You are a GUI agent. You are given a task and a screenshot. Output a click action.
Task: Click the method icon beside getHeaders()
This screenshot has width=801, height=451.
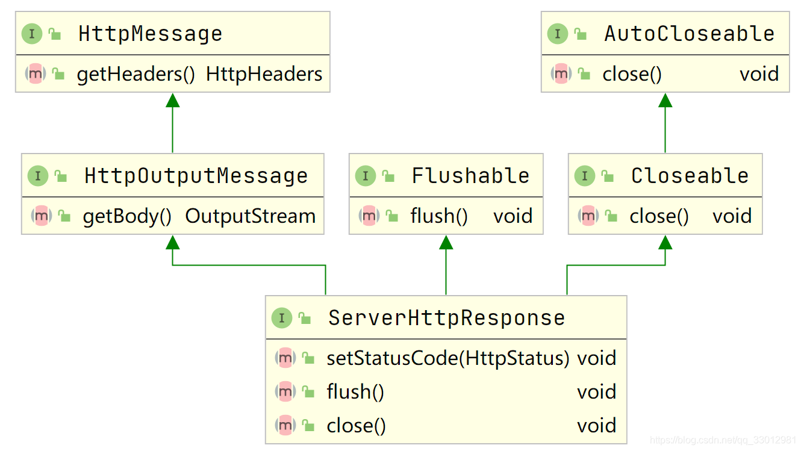coord(35,73)
